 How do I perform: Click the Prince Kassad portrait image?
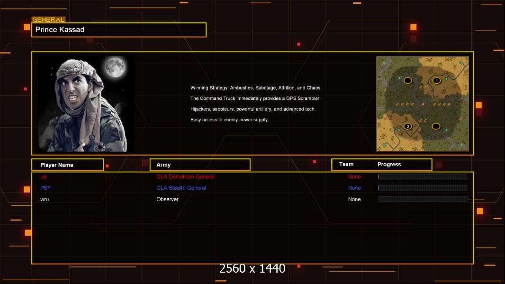(x=86, y=104)
